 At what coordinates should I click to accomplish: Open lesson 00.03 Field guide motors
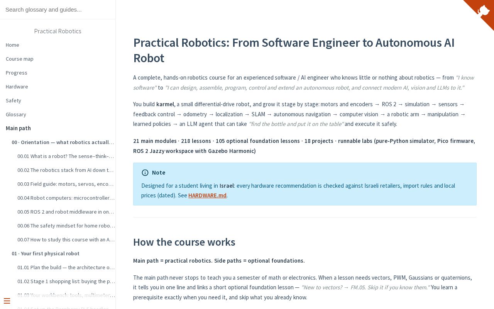[66, 184]
